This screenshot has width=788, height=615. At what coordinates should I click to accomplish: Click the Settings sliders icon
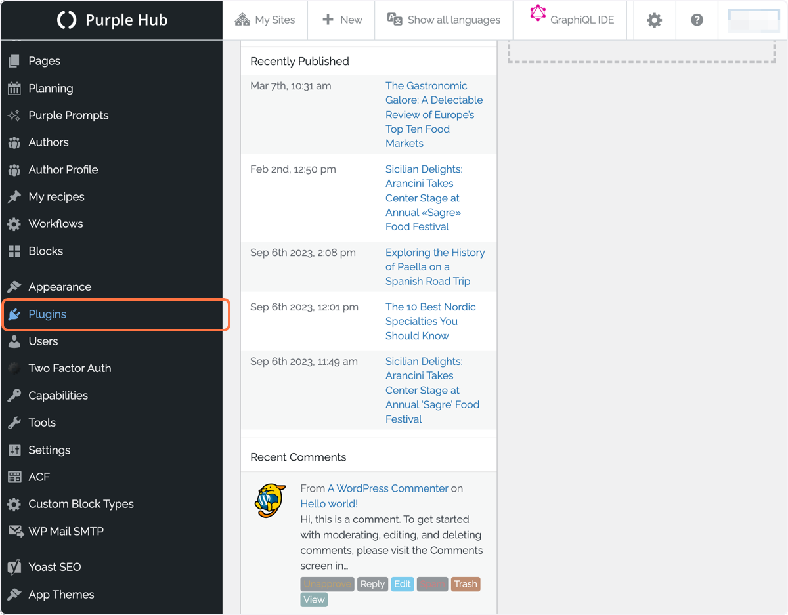pos(14,450)
